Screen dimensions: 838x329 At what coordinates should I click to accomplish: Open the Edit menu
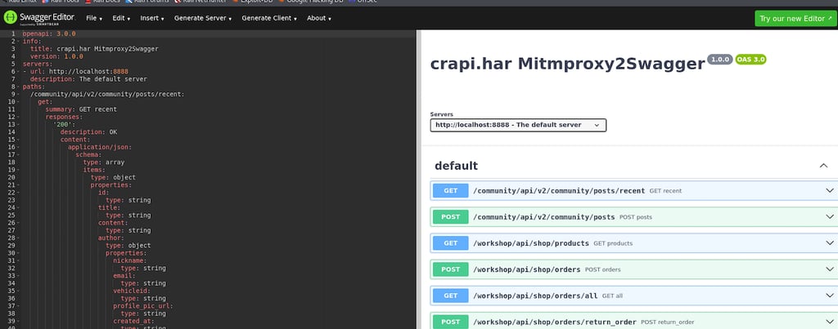click(121, 18)
